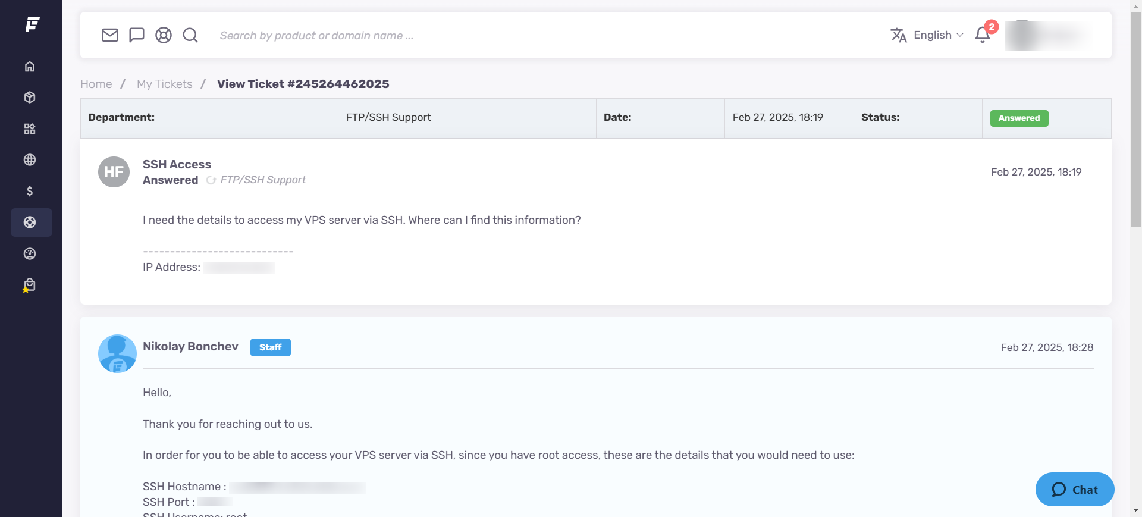Click the Nikolay Bonchev name
Screen dimensions: 1142x517
pyautogui.click(x=190, y=346)
